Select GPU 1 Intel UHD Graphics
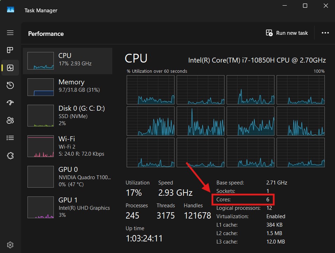Screen dimensions: 335x253 point(68,207)
